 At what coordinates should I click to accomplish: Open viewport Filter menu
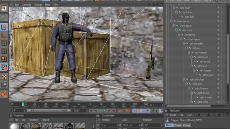pos(47,5)
